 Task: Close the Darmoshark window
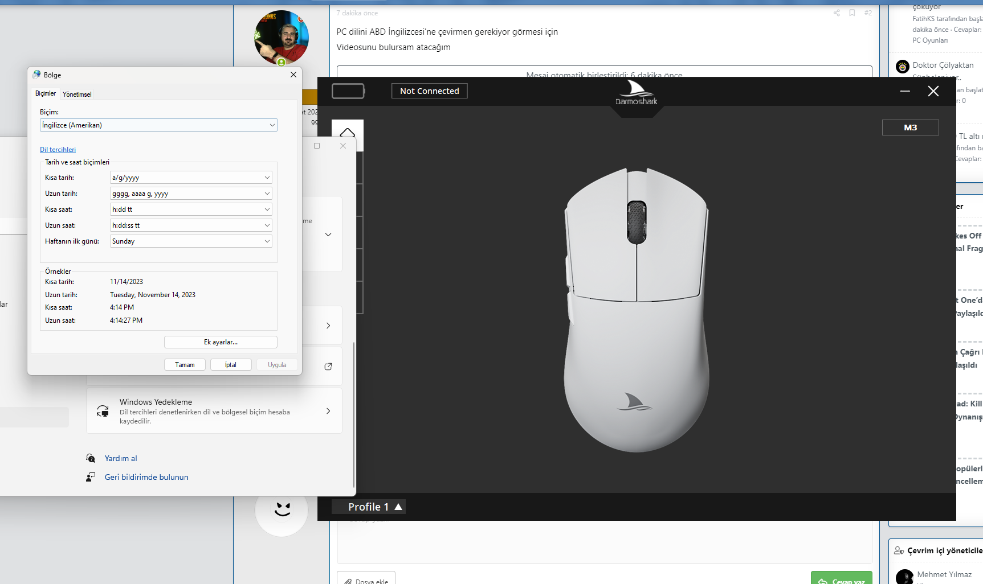[x=933, y=91]
